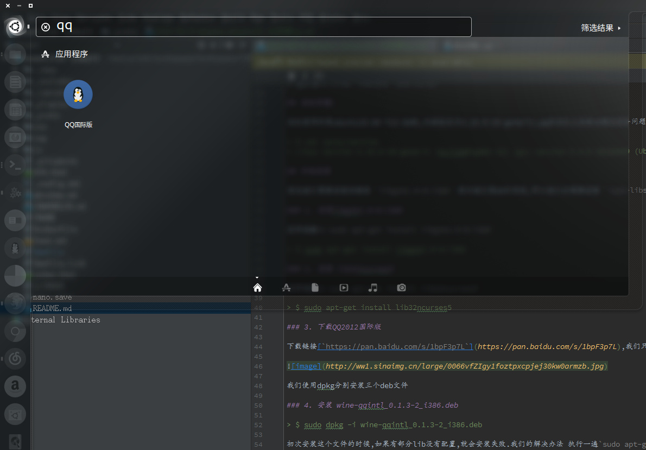The image size is (646, 450).
Task: Switch to the Photos lens
Action: pyautogui.click(x=402, y=288)
